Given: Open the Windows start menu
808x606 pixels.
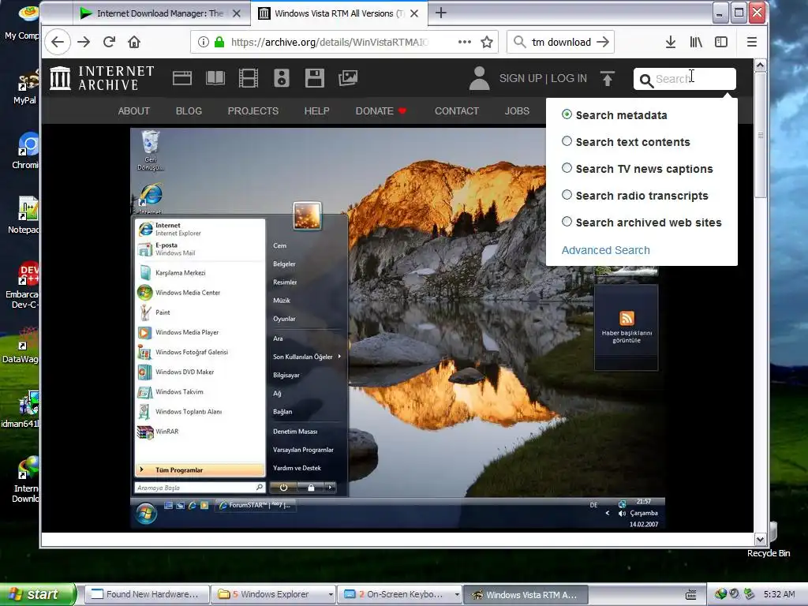Looking at the screenshot, I should tap(37, 594).
